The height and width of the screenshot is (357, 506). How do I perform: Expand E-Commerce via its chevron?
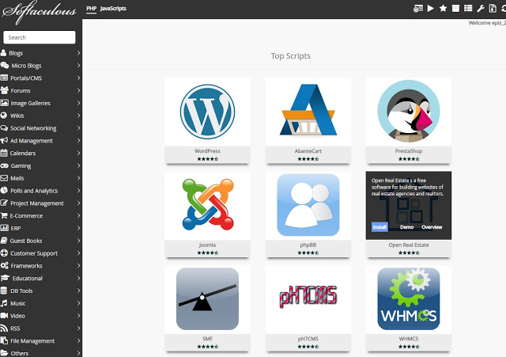[78, 216]
